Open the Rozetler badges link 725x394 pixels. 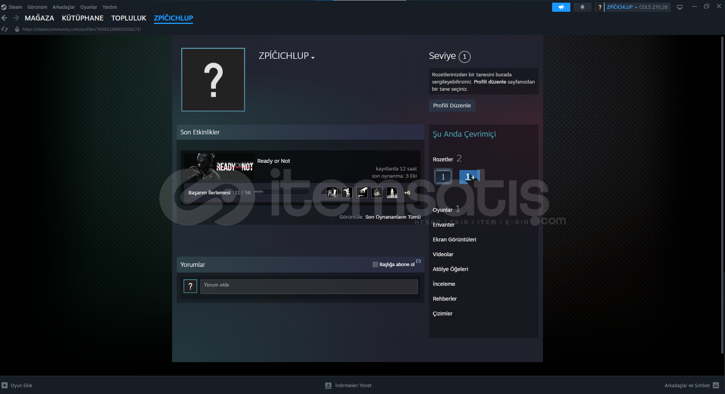443,159
